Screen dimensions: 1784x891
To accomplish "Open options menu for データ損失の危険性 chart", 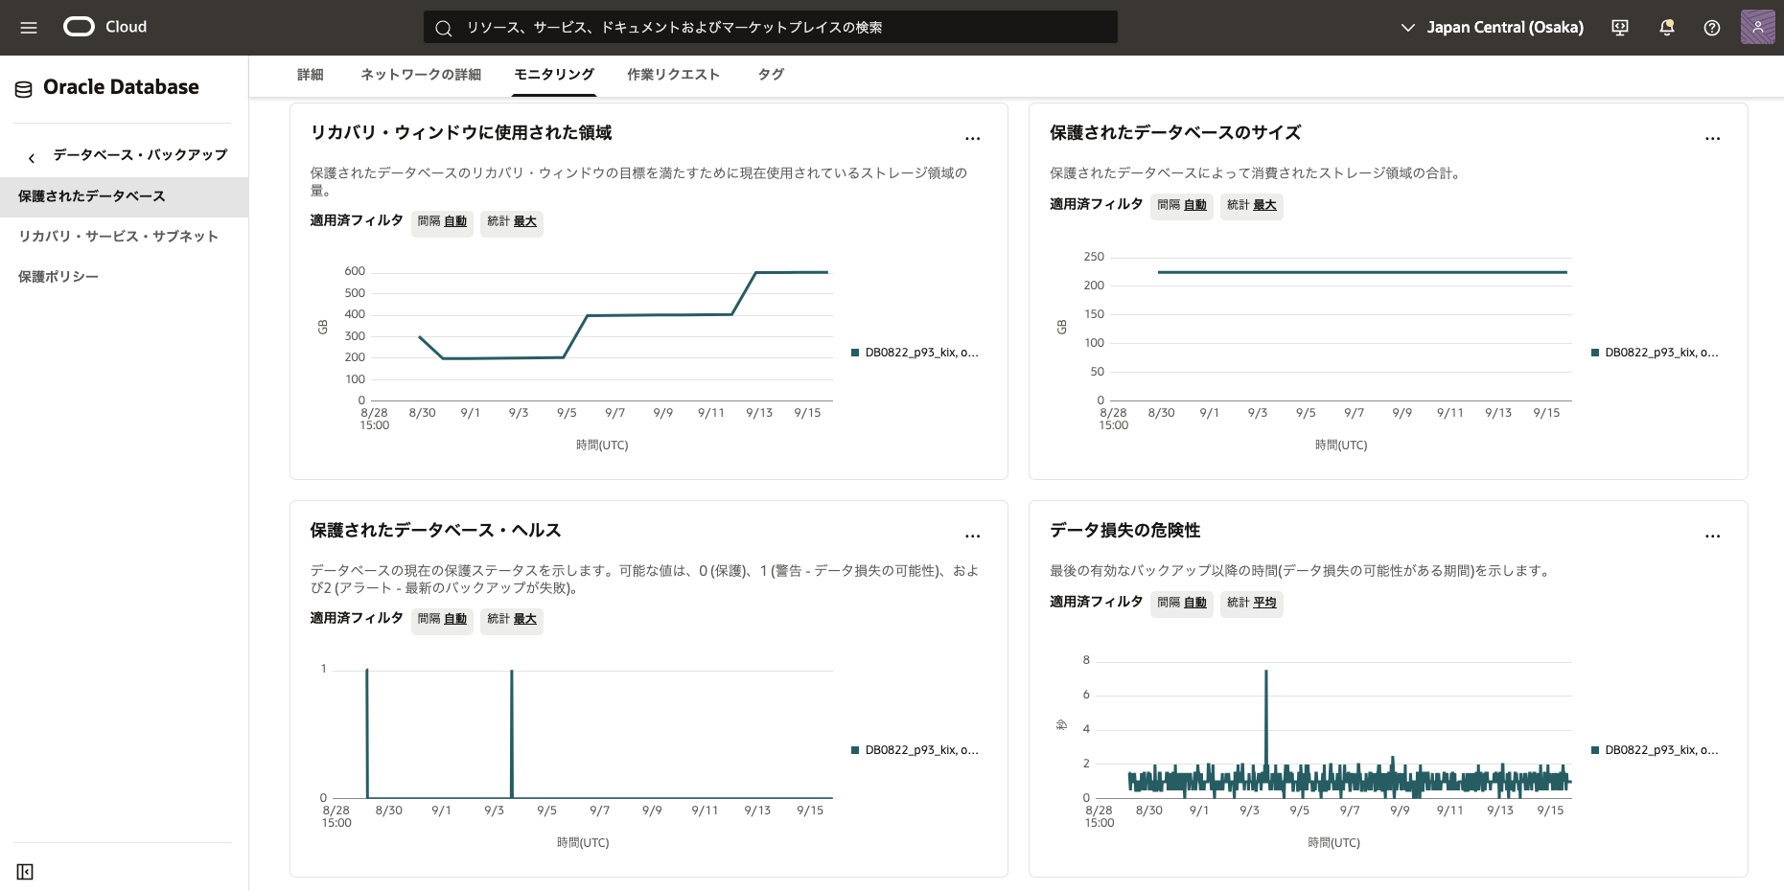I will pos(1712,537).
